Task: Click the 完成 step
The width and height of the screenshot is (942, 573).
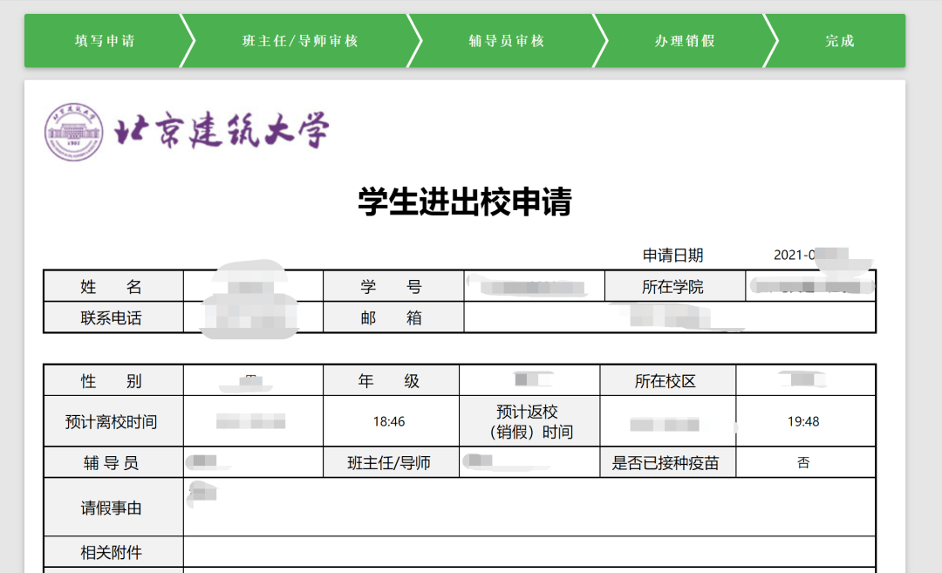Action: (x=839, y=41)
